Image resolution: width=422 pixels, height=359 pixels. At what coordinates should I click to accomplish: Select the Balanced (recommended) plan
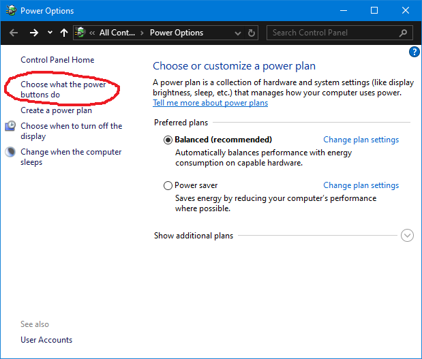(168, 140)
